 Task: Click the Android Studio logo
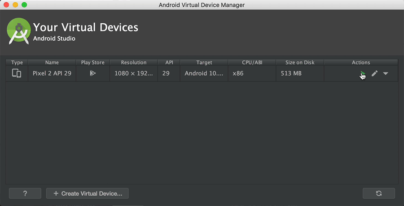point(19,31)
